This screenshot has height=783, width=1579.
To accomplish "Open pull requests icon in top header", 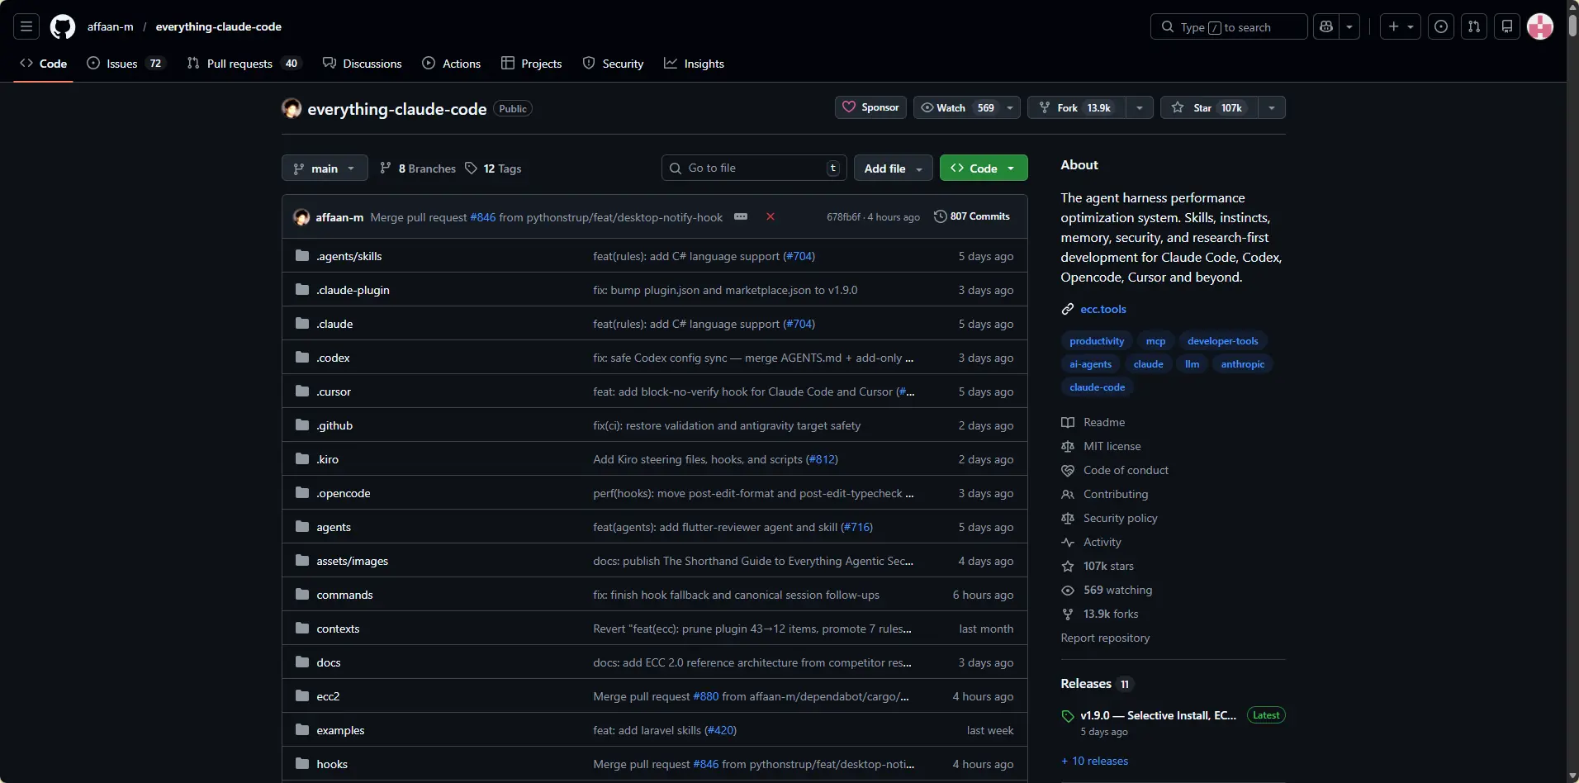I will tap(1474, 26).
